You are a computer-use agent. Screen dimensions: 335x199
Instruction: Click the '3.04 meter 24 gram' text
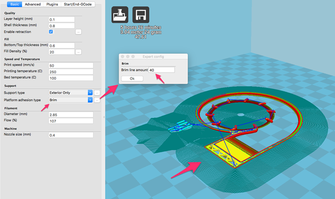(141, 32)
